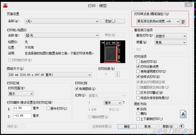Check 上下颠倒打印 option

pyautogui.click(x=138, y=119)
